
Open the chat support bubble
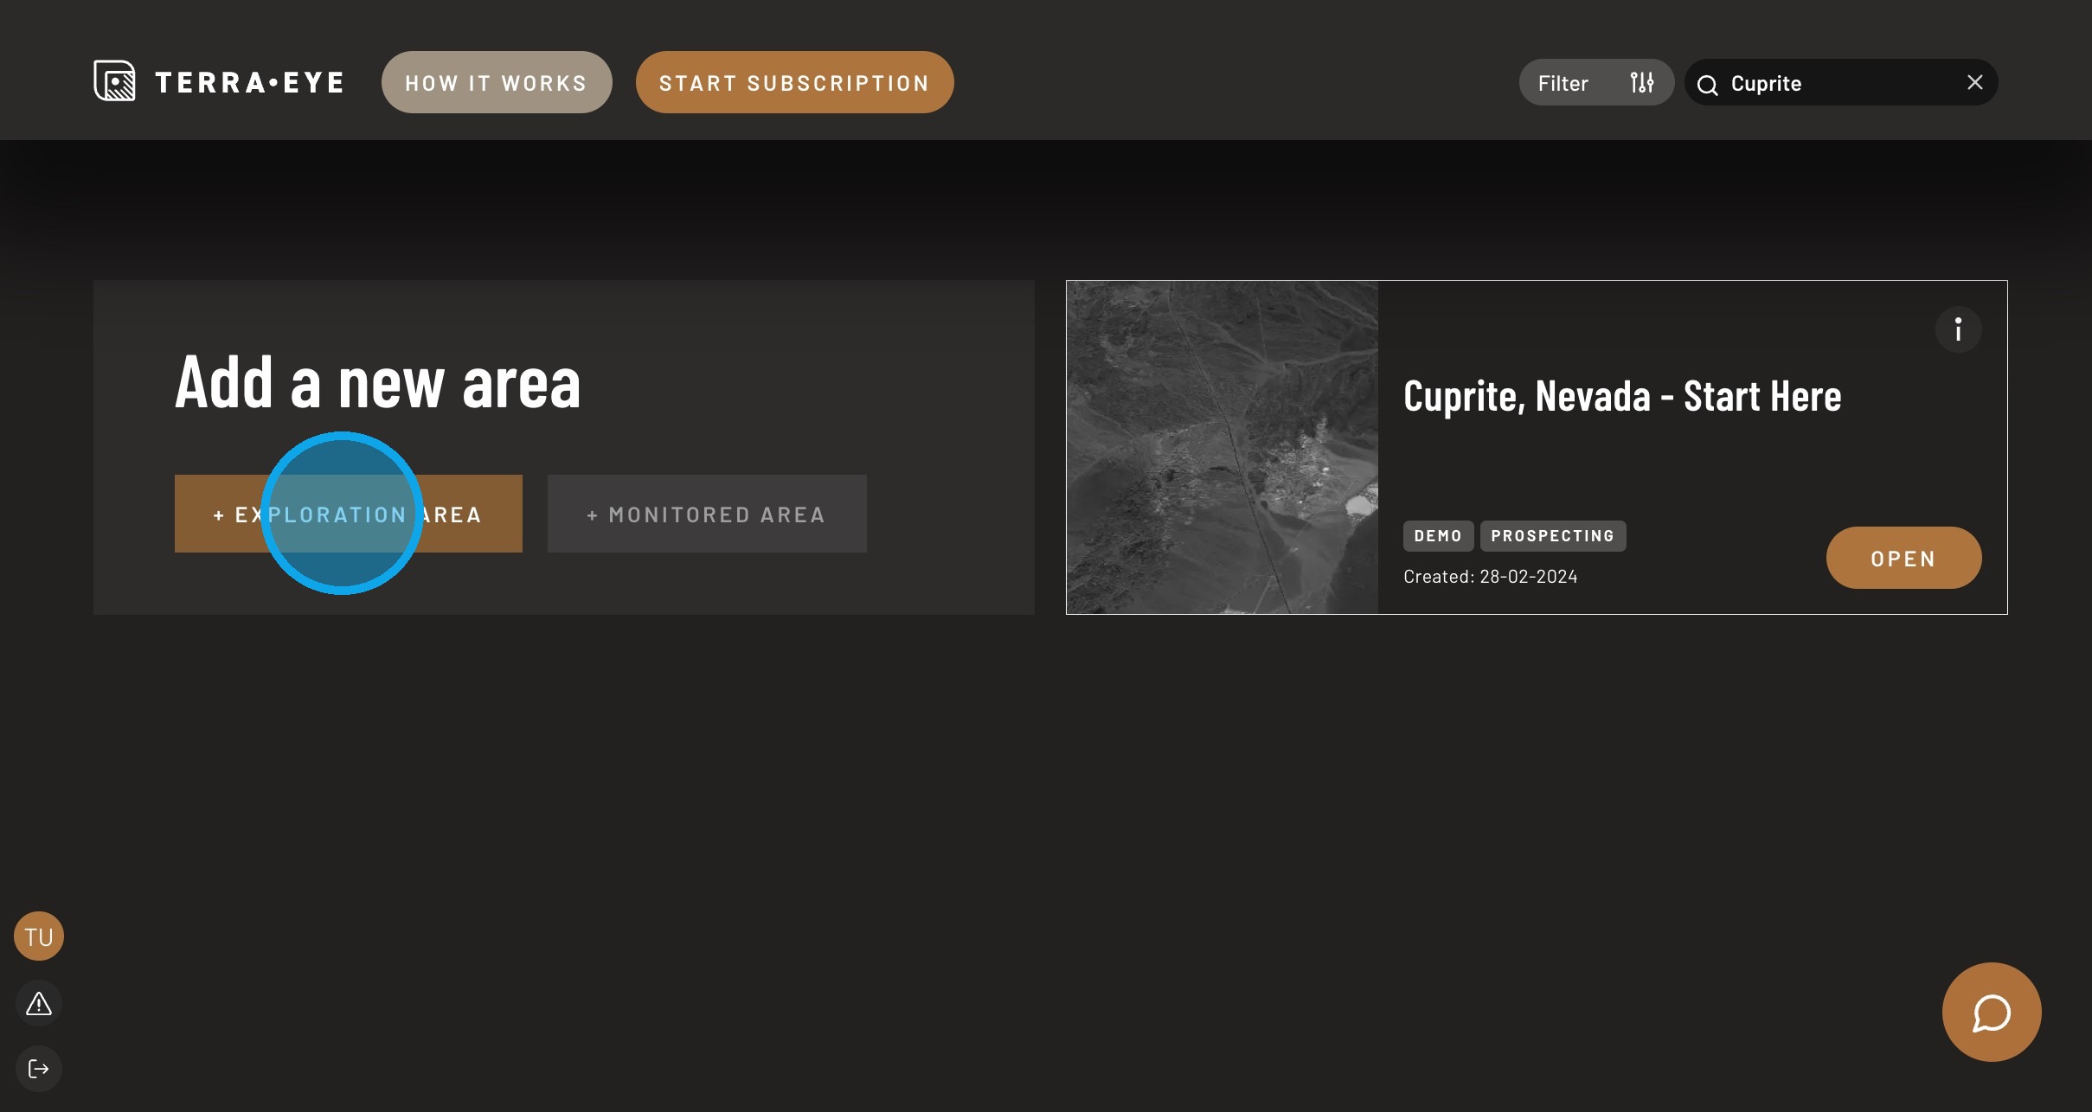(x=1991, y=1012)
